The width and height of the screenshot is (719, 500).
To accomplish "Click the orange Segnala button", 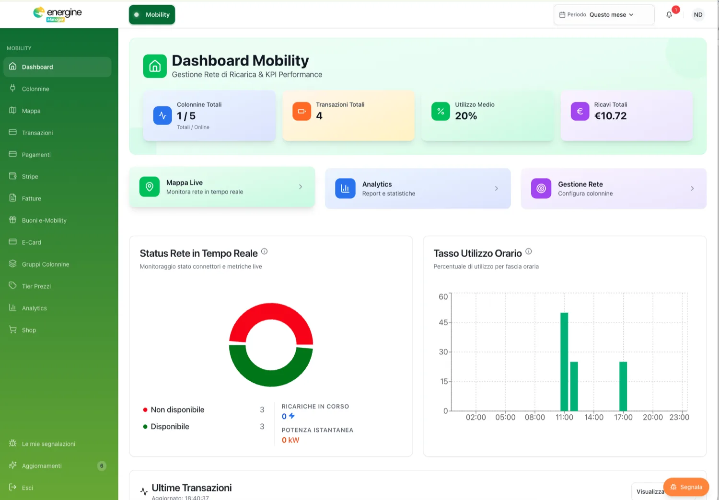I will point(686,487).
